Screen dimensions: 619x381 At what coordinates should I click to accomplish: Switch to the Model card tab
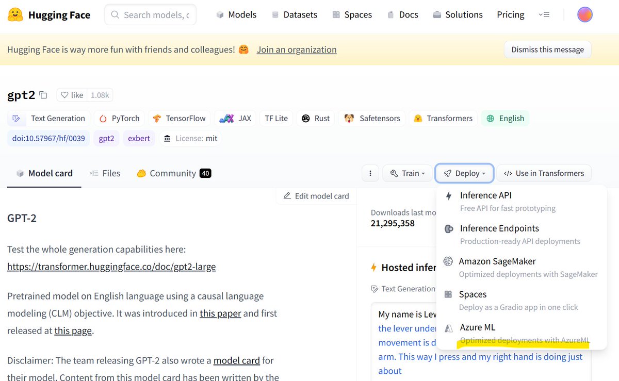[x=44, y=173]
